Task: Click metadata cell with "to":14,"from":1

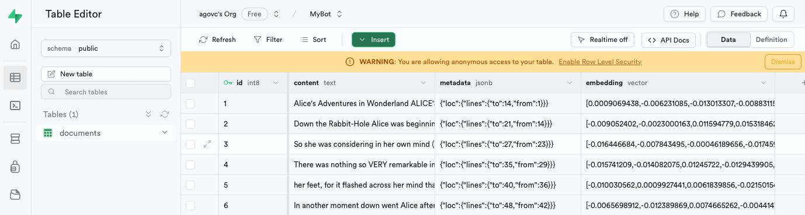Action: pos(508,103)
